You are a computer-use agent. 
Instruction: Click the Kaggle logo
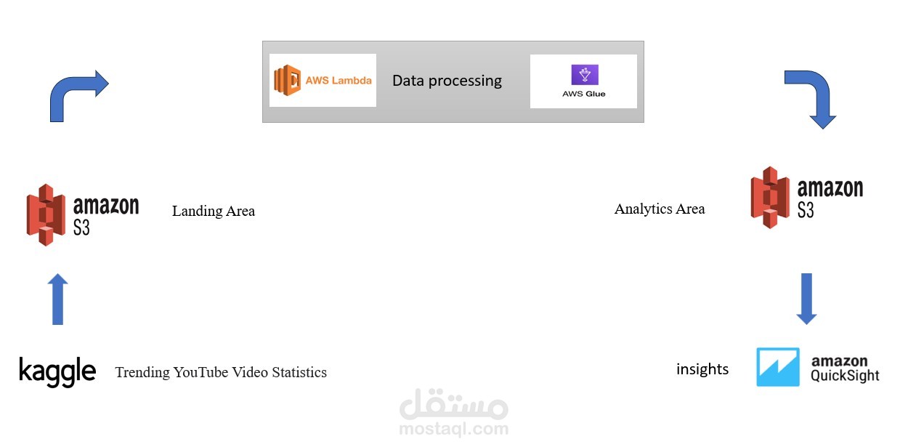tap(57, 371)
